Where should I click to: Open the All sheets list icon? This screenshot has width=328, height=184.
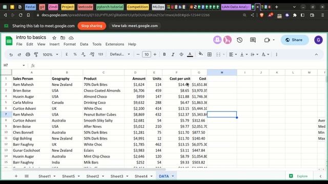pos(27,176)
